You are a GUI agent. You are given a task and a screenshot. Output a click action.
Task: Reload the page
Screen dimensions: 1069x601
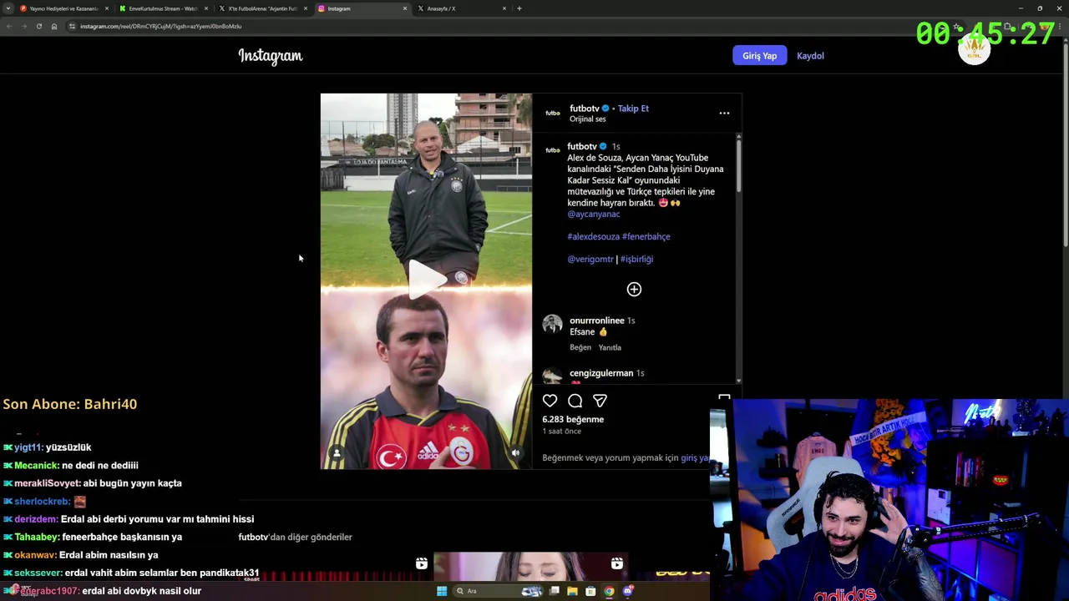click(x=38, y=26)
